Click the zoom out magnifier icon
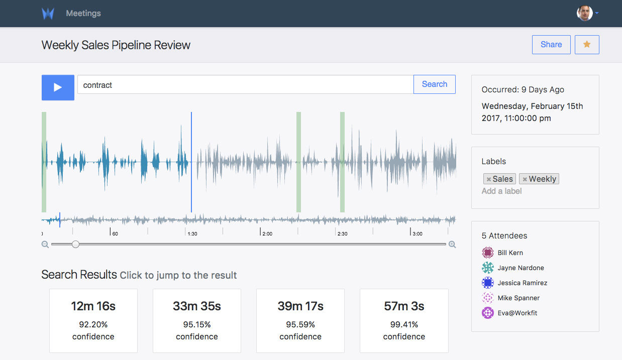Viewport: 622px width, 360px height. (45, 245)
